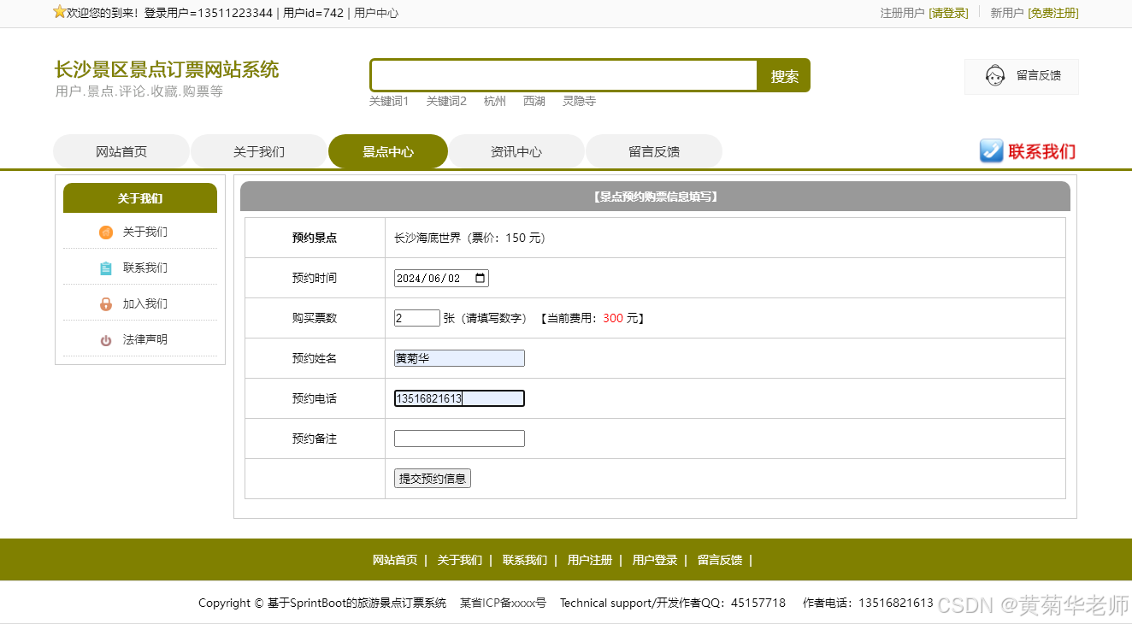This screenshot has width=1132, height=624.
Task: Click the blue phone icon next to 联系我们
Action: click(x=991, y=151)
